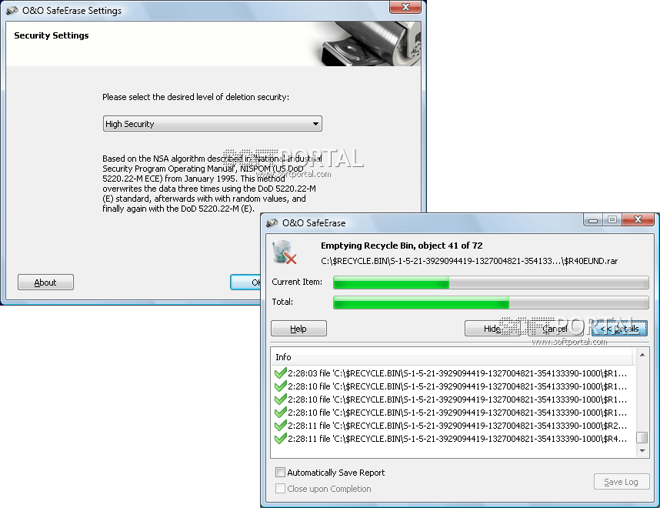Click the O&O SafeErase progress window title icon

coord(272,223)
